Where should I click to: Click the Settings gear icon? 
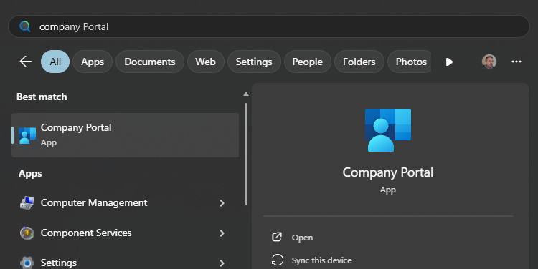[x=27, y=263]
